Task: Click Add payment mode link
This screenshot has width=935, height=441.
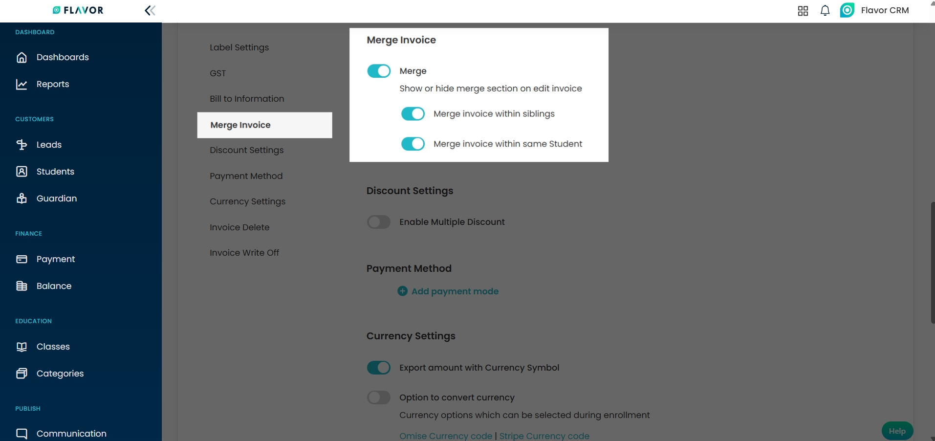Action: [x=455, y=291]
